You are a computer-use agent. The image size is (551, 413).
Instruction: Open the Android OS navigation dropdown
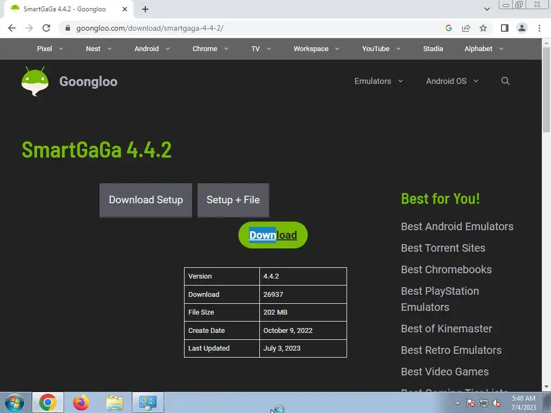click(452, 81)
